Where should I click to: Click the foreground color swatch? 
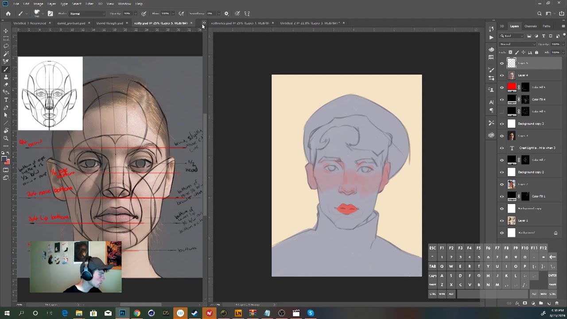coord(4,159)
